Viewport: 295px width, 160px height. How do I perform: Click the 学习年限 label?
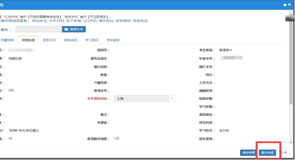point(207,107)
